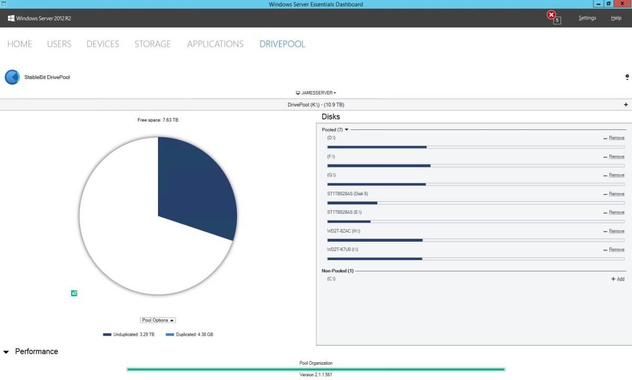This screenshot has width=632, height=380.
Task: Remove the (D:\) disk from the pool
Action: [x=617, y=138]
